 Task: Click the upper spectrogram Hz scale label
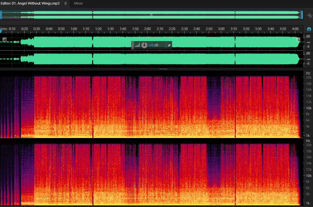308,73
